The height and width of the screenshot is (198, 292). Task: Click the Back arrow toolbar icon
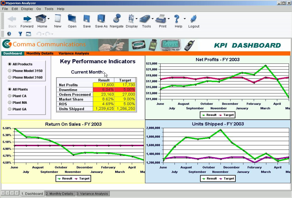[x=12, y=19]
